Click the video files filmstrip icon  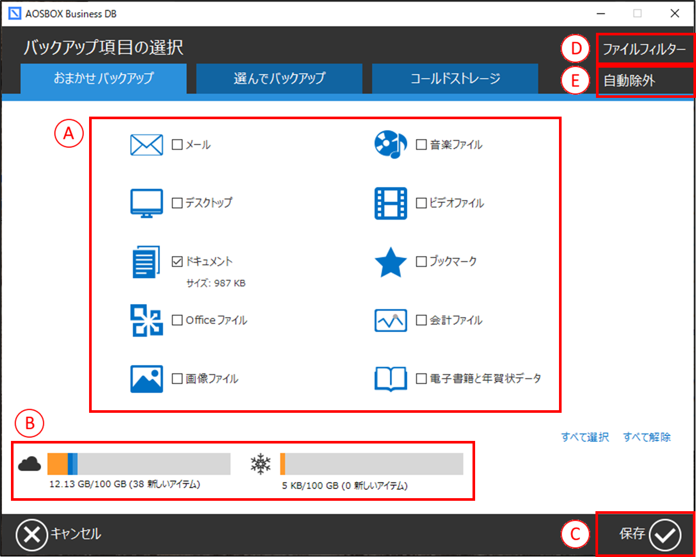pyautogui.click(x=391, y=203)
